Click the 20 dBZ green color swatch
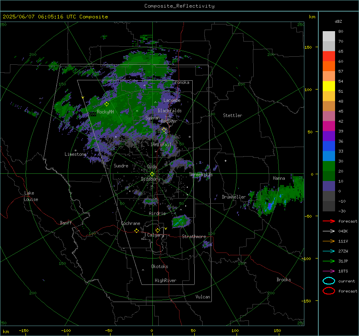359x336 pixels. (x=329, y=176)
